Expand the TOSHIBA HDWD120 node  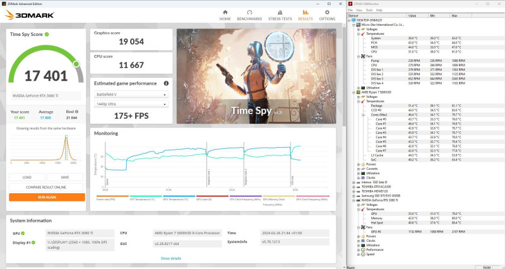[x=354, y=191]
